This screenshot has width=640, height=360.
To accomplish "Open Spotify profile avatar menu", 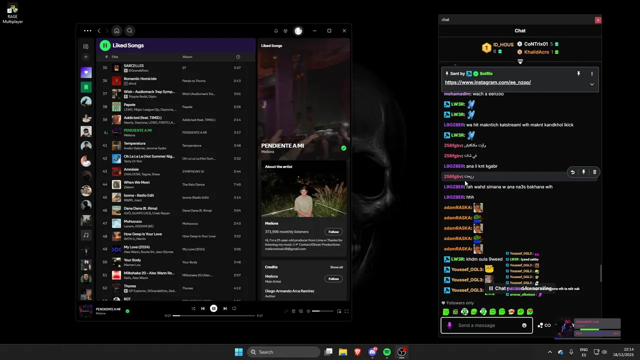I will (x=298, y=31).
